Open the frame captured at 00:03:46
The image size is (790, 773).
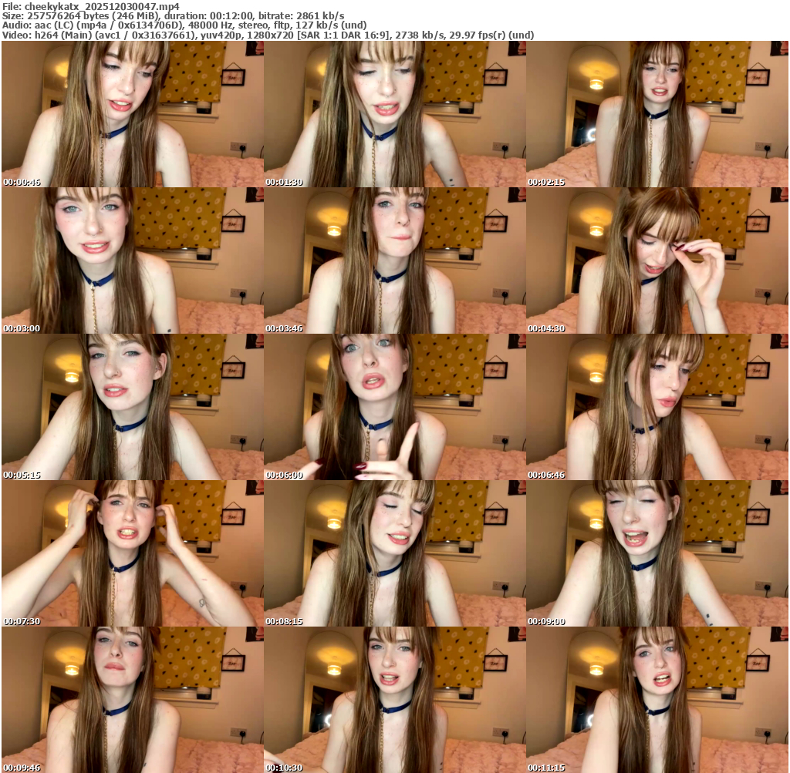coord(394,260)
